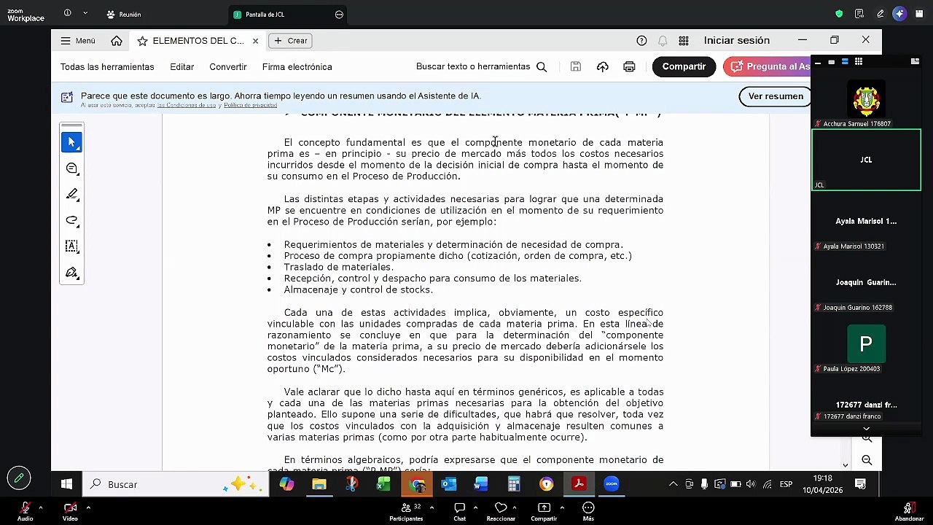Open Word from the Windows taskbar

481,484
